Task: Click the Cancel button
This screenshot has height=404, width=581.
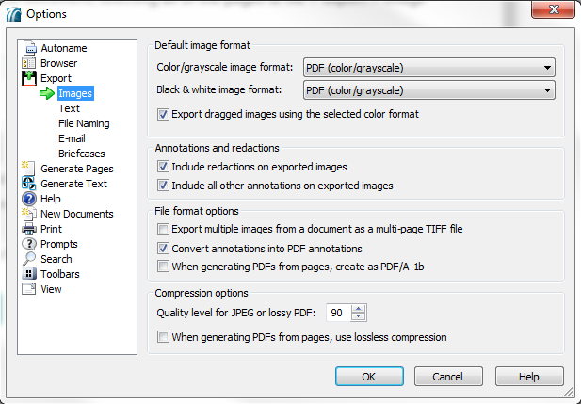Action: (x=449, y=377)
